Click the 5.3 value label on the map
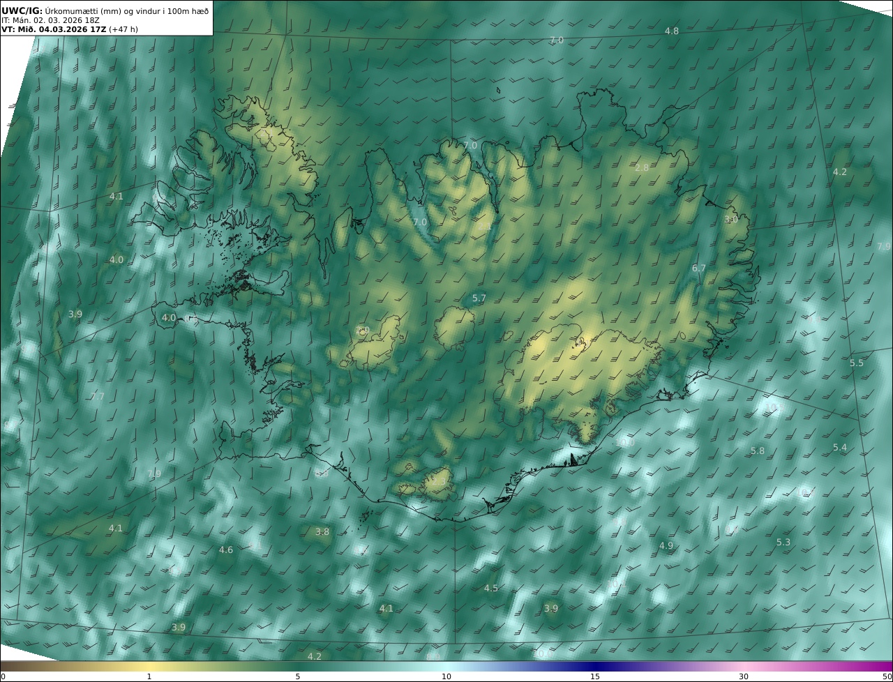Viewport: 893px width, 682px height. [783, 543]
